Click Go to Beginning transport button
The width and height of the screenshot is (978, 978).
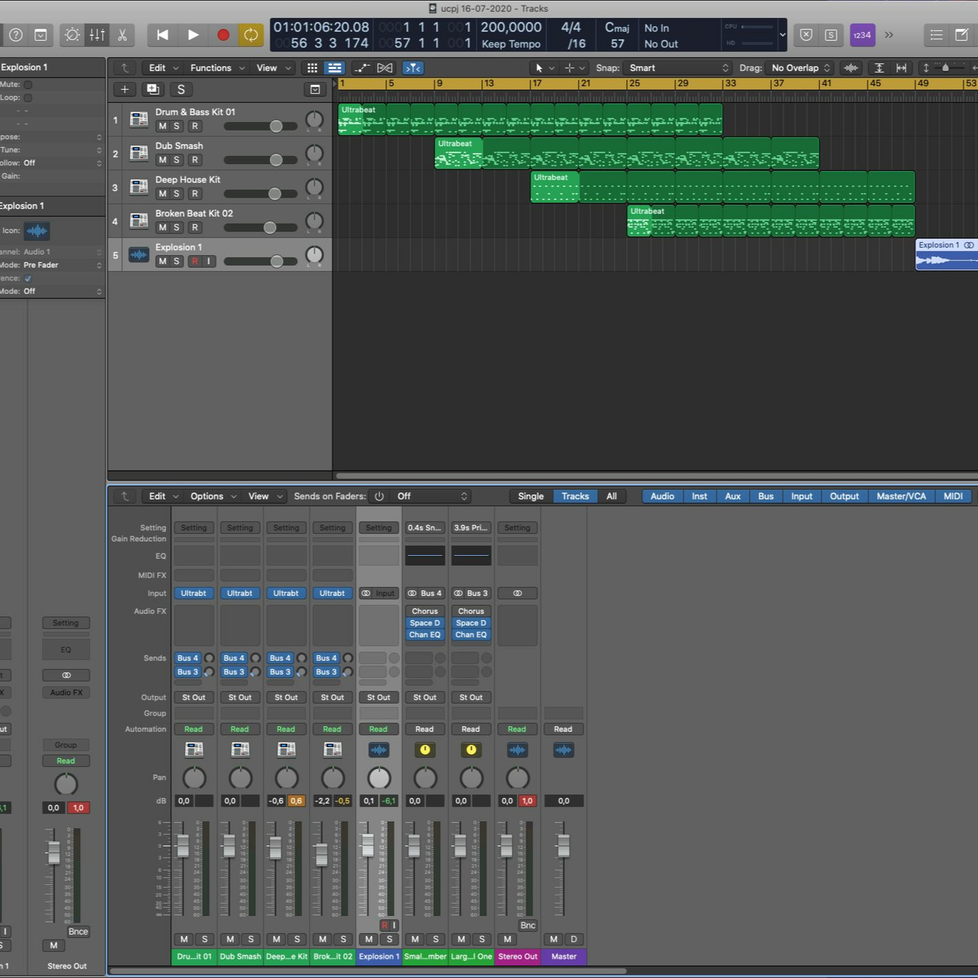pyautogui.click(x=162, y=35)
